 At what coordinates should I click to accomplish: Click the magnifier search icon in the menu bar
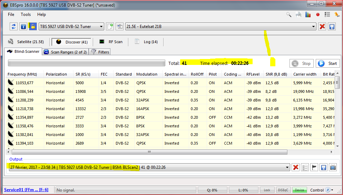[289, 14]
